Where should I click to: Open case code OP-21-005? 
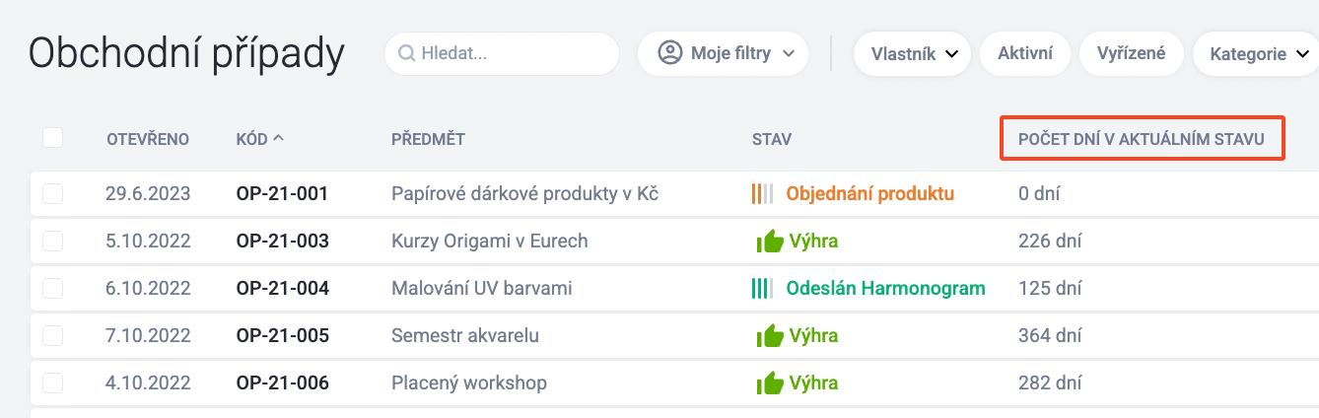tap(283, 336)
